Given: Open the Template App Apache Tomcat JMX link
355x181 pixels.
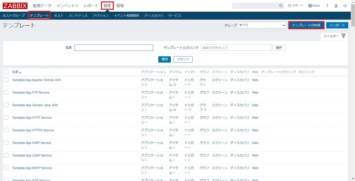Looking at the screenshot, I should 36,80.
